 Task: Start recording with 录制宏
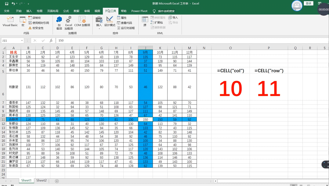click(34, 18)
